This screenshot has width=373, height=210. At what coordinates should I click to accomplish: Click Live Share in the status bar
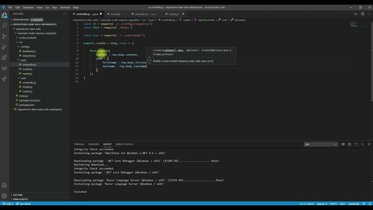[23, 204]
